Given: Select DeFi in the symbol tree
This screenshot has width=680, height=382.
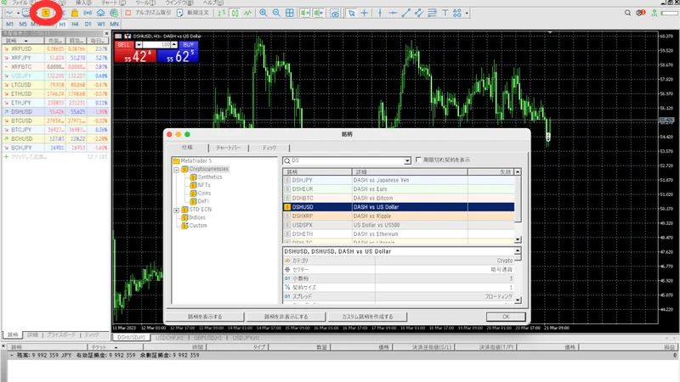Looking at the screenshot, I should (203, 201).
